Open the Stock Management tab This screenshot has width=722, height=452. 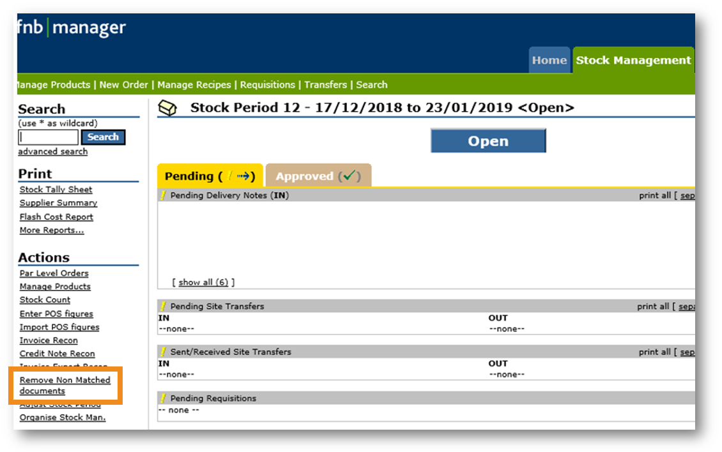[633, 61]
